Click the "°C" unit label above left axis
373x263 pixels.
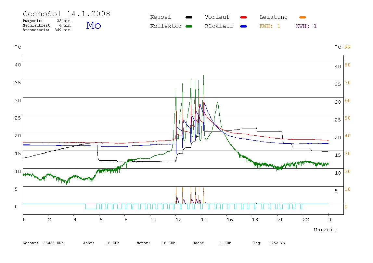click(18, 47)
